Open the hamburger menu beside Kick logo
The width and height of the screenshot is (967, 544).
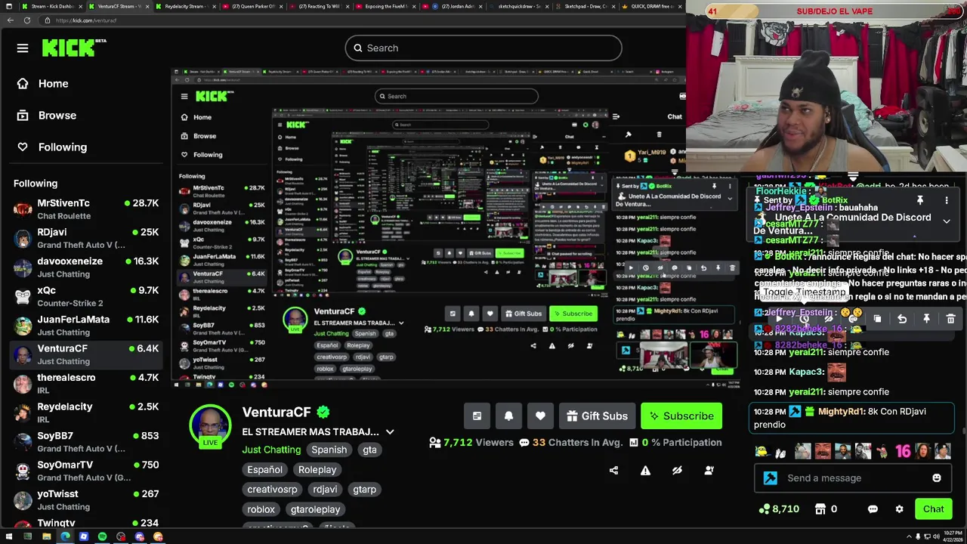(23, 48)
